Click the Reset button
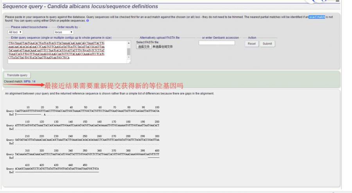This screenshot has width=352, height=193. pyautogui.click(x=251, y=44)
